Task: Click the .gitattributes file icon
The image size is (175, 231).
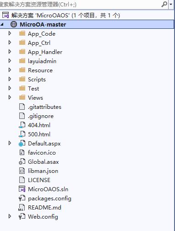Action: [22, 107]
